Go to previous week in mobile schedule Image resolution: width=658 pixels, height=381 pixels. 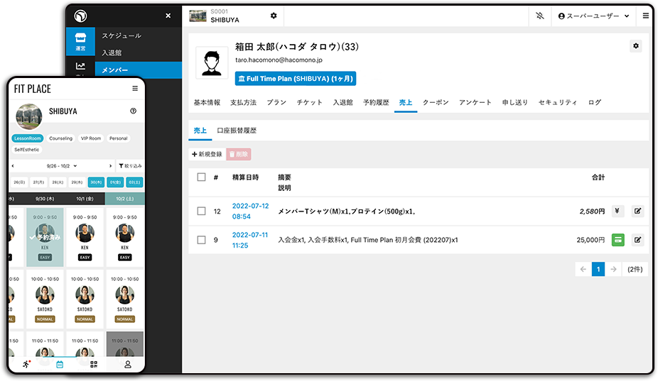point(13,166)
